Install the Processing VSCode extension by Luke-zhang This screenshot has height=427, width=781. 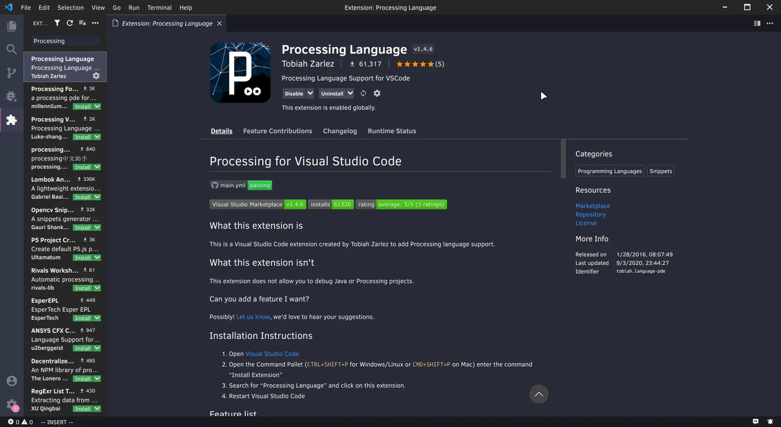coord(83,137)
